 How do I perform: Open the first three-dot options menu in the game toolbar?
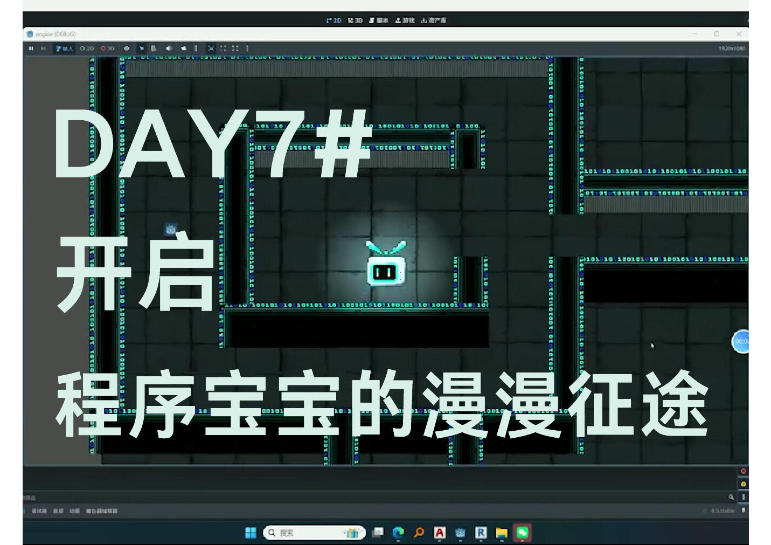196,49
